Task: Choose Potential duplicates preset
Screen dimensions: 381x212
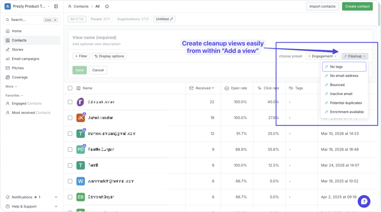Action: (344, 103)
